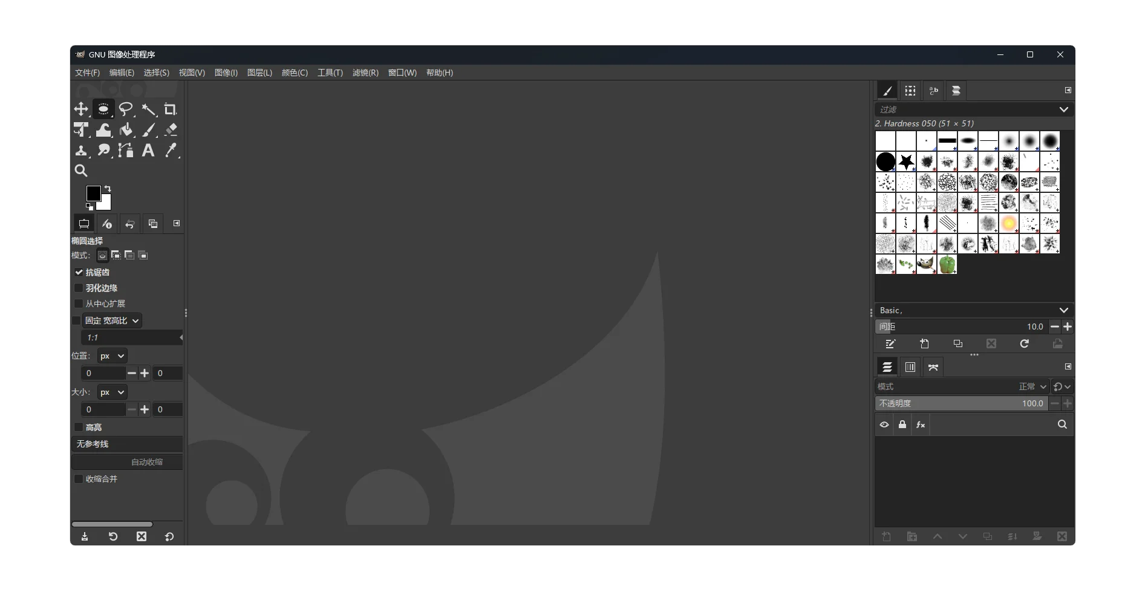Enable the 从中心扩展 expand from center checkbox
The width and height of the screenshot is (1148, 595).
click(79, 304)
